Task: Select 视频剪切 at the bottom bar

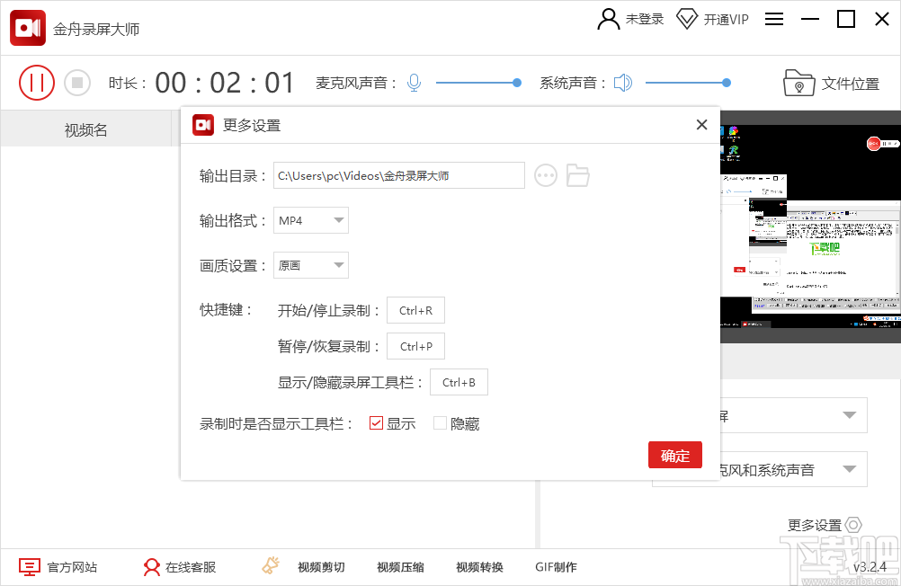Action: click(x=321, y=567)
